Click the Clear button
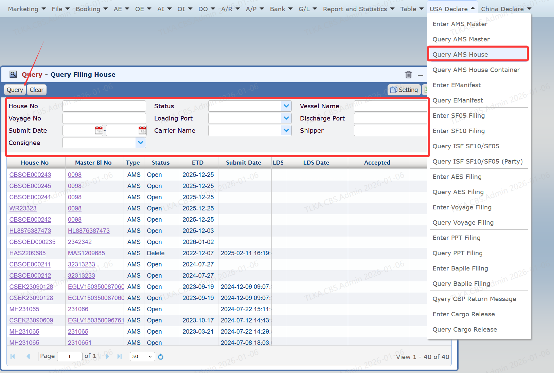The height and width of the screenshot is (373, 554). click(x=36, y=90)
